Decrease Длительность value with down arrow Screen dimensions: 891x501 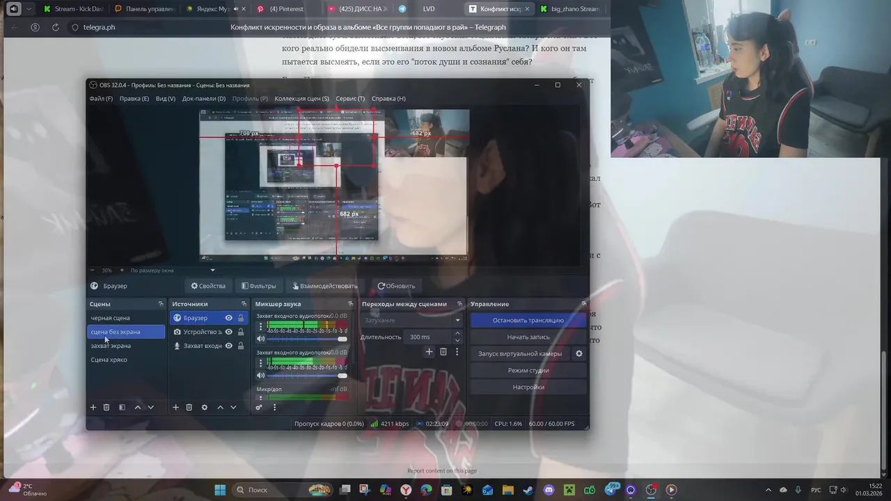coord(457,340)
